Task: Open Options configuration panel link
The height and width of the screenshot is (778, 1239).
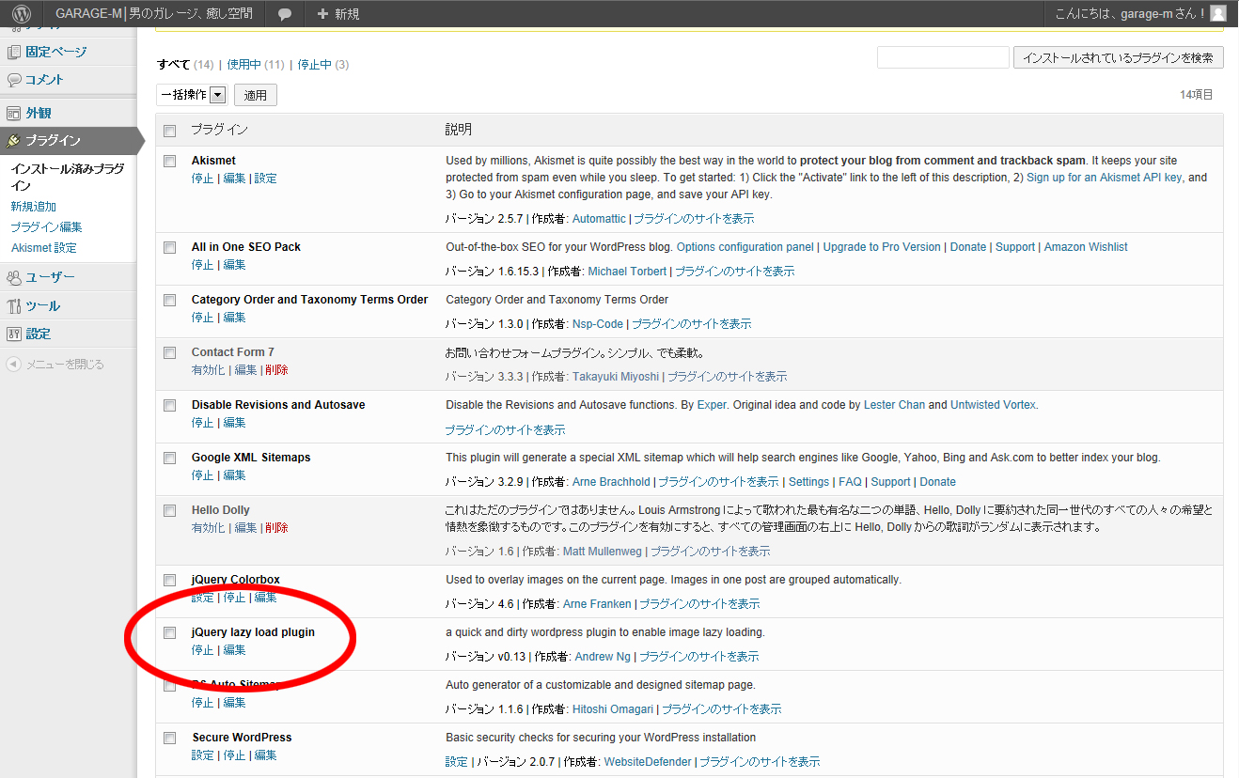Action: pyautogui.click(x=745, y=247)
